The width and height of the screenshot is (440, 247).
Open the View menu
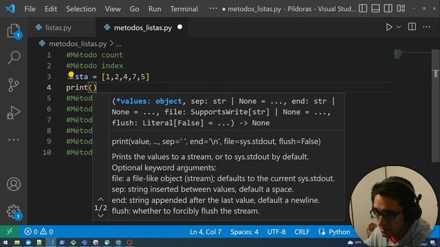(x=113, y=9)
